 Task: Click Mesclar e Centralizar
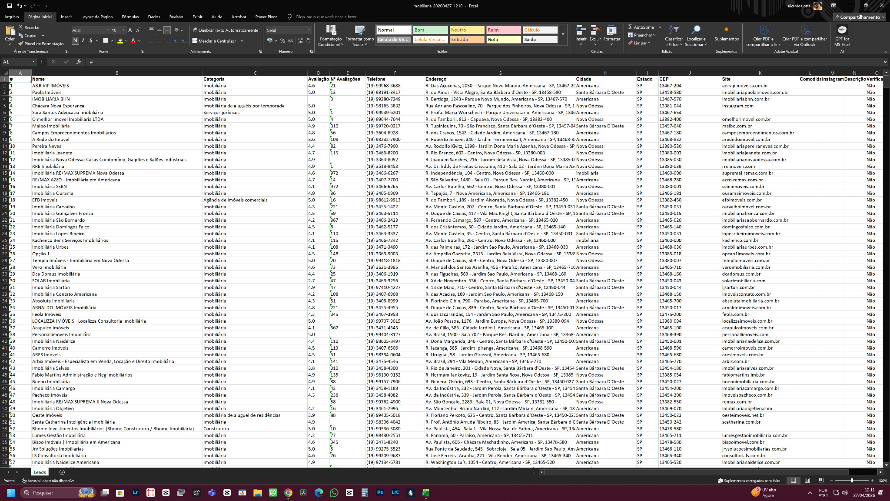[x=214, y=41]
